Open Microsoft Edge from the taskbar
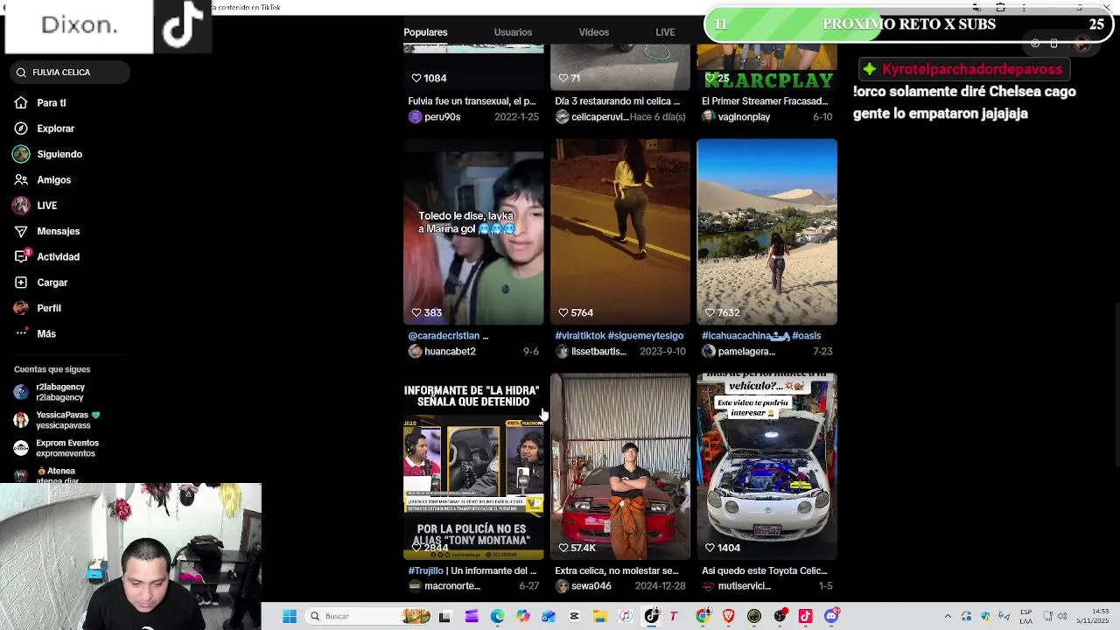1120x630 pixels. pyautogui.click(x=497, y=616)
